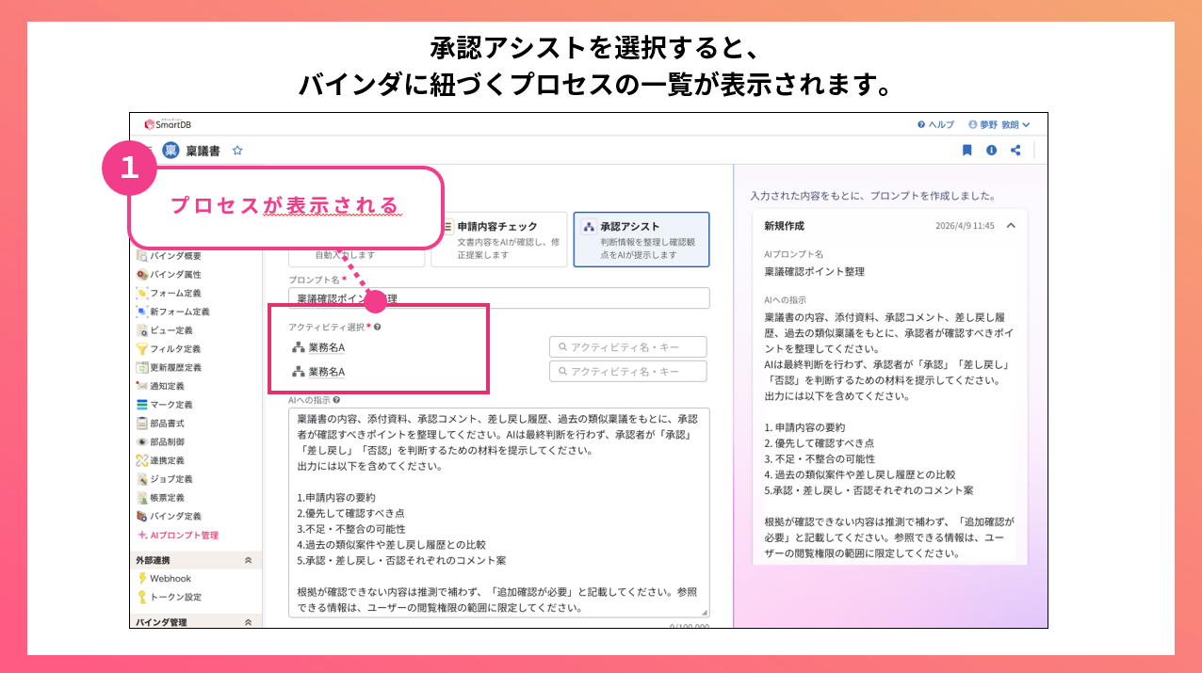The height and width of the screenshot is (673, 1202).
Task: Click the first 業務名A process entry
Action: (x=318, y=347)
